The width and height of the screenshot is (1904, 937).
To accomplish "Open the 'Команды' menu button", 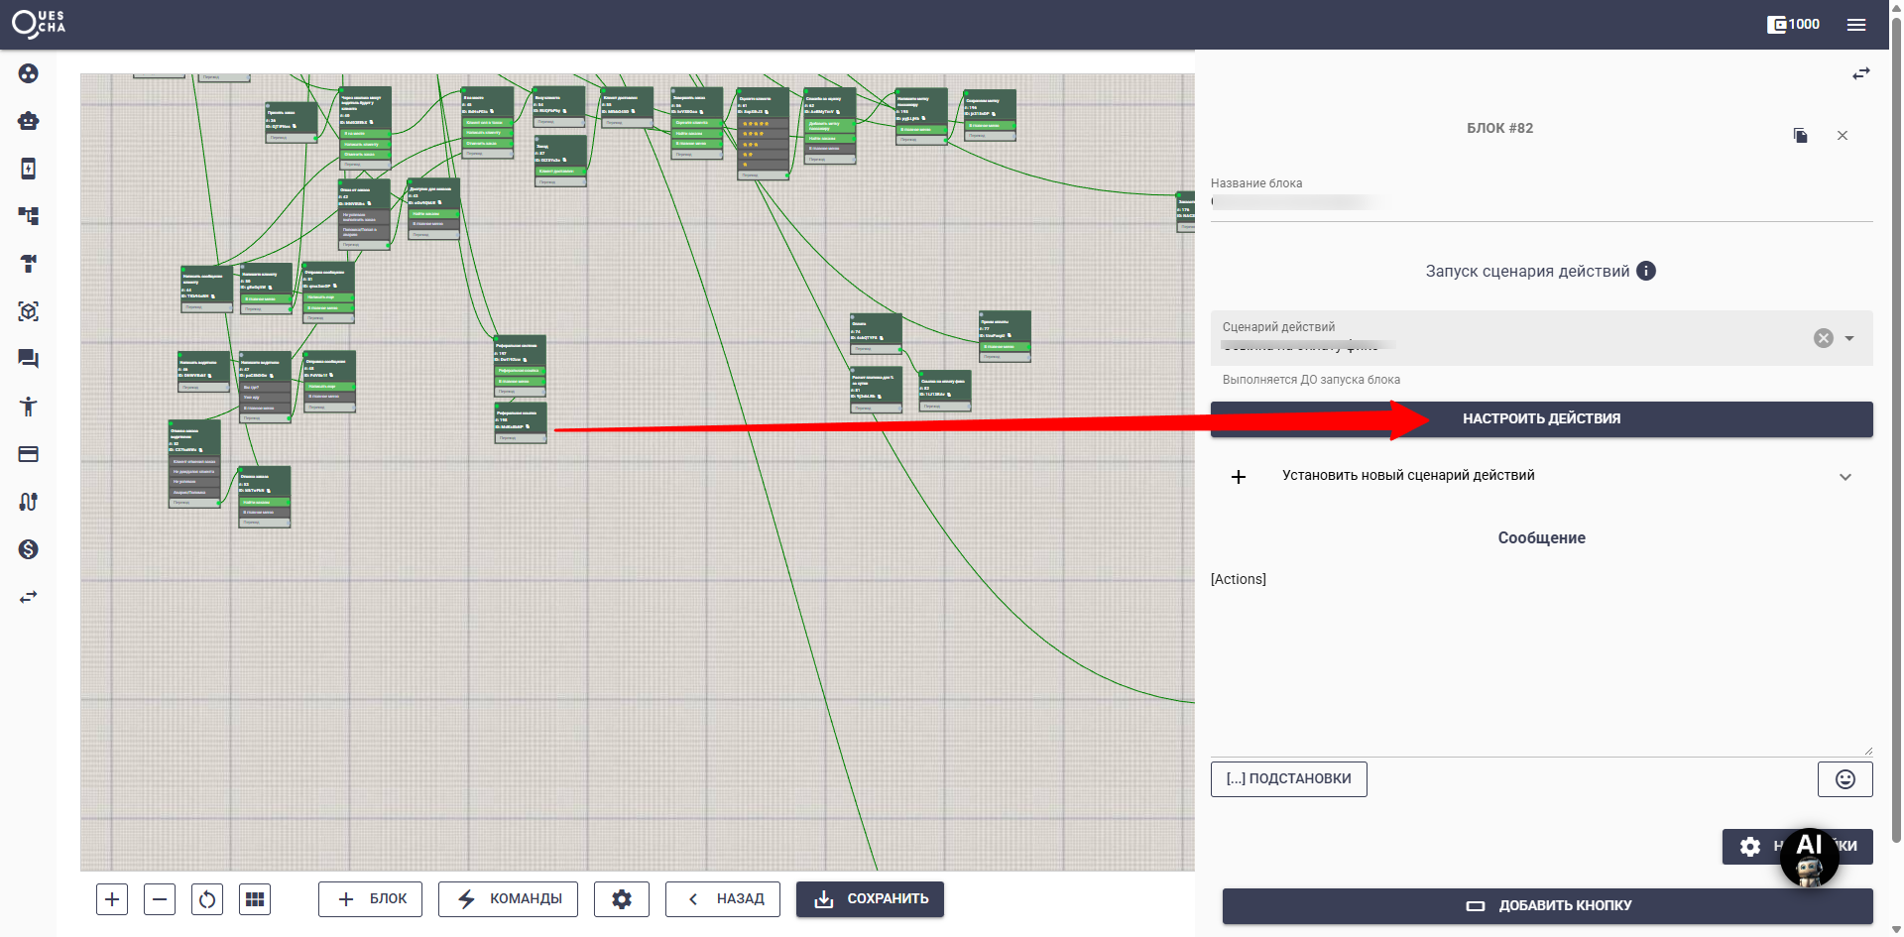I will tap(508, 899).
